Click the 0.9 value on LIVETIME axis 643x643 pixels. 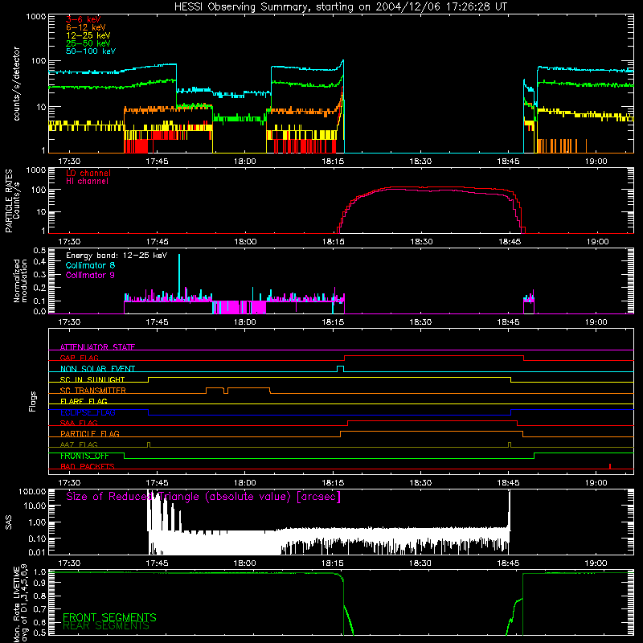click(x=39, y=584)
